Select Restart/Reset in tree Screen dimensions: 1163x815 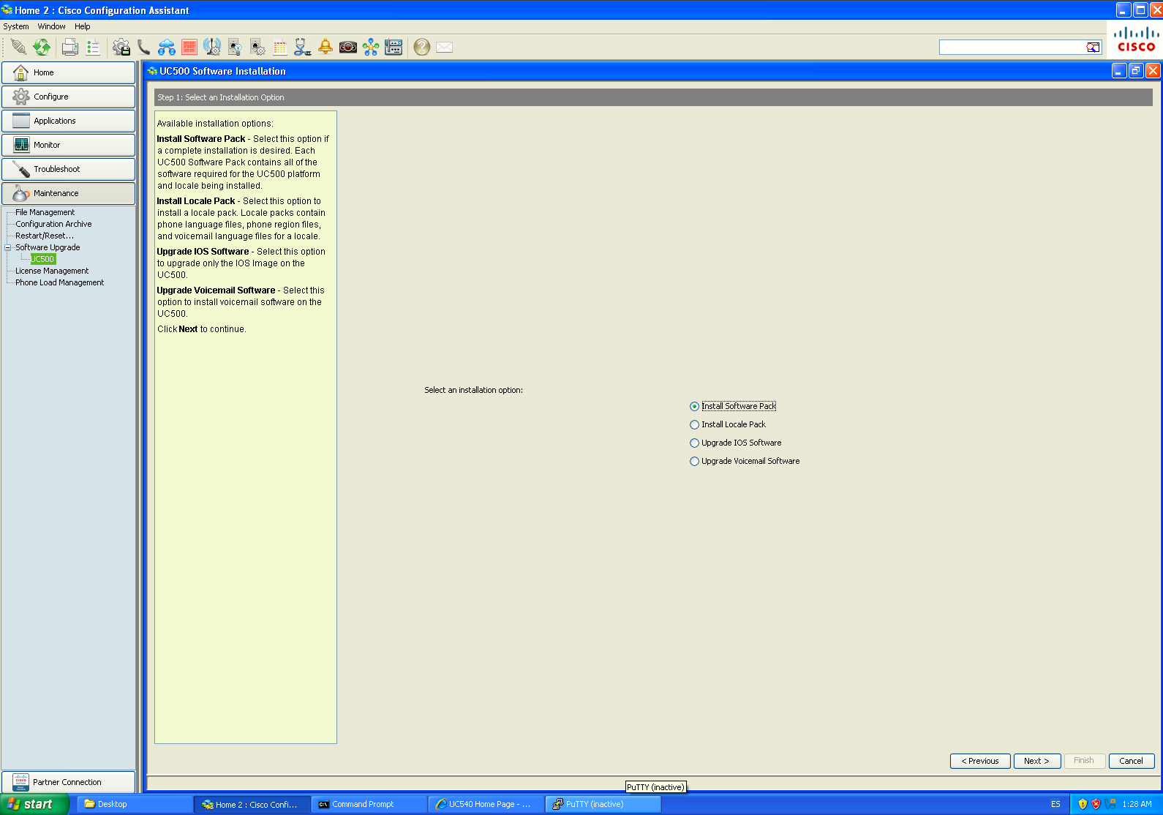point(45,236)
